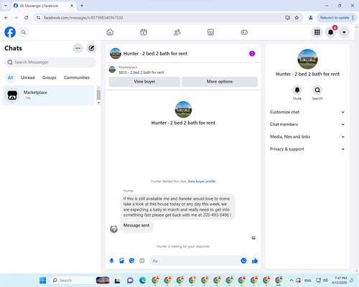
Task: Open the Marketplace icon in top bar
Action: pyautogui.click(x=210, y=32)
